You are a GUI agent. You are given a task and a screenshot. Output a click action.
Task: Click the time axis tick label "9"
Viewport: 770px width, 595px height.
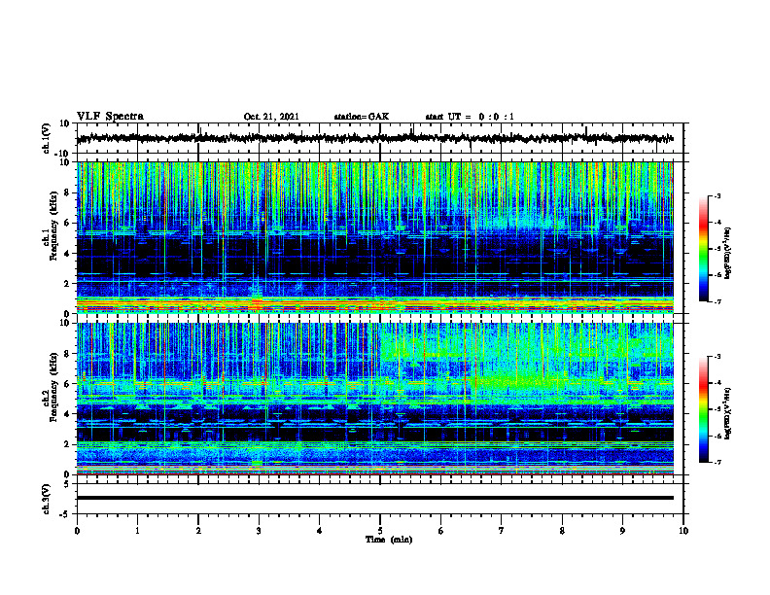click(x=622, y=531)
